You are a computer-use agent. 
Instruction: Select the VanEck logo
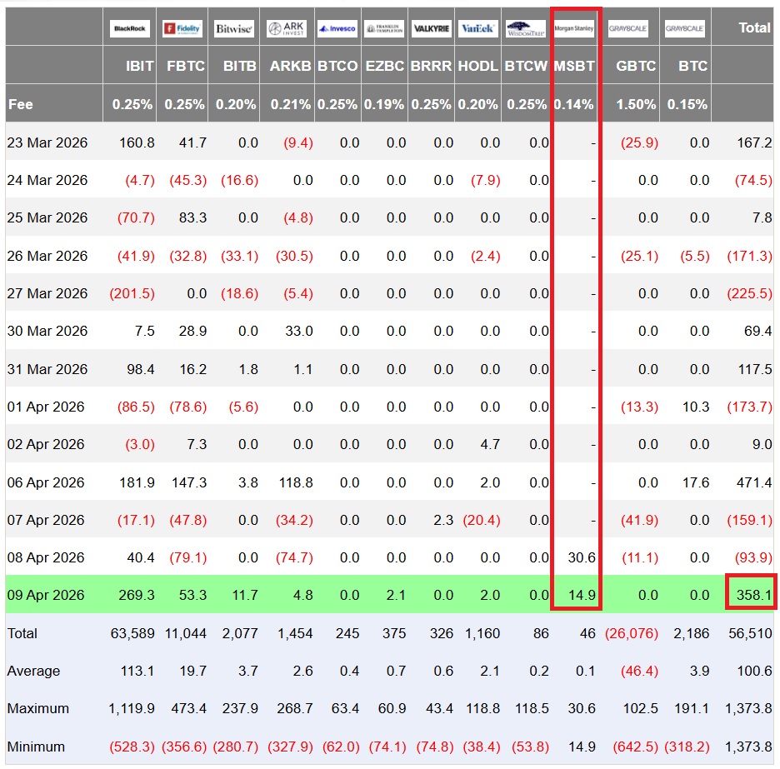[x=477, y=28]
